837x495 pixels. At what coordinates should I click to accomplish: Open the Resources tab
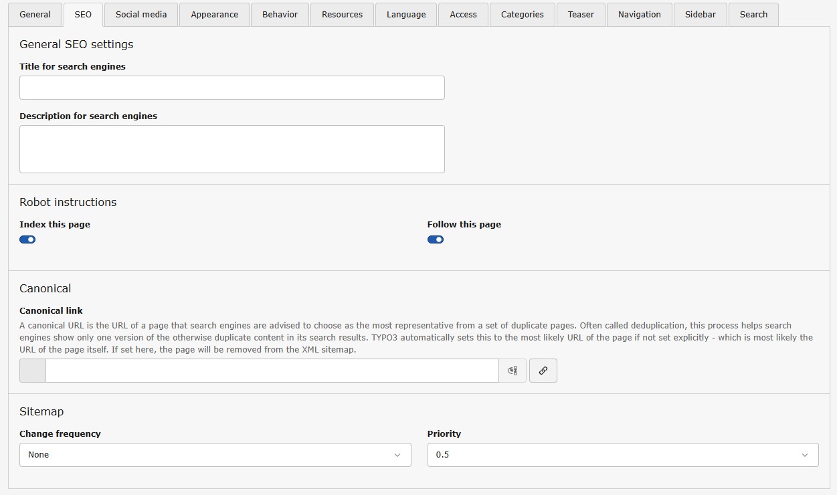pos(342,15)
